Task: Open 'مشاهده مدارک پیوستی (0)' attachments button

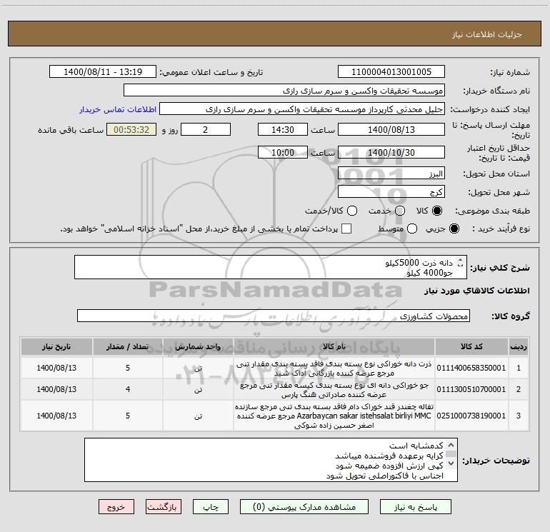Action: [304, 507]
